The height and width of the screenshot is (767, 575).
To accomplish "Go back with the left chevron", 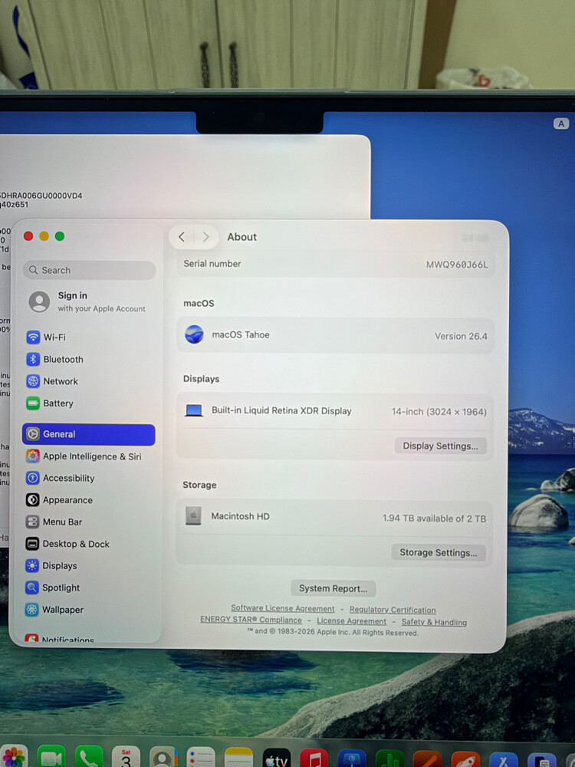I will 182,237.
